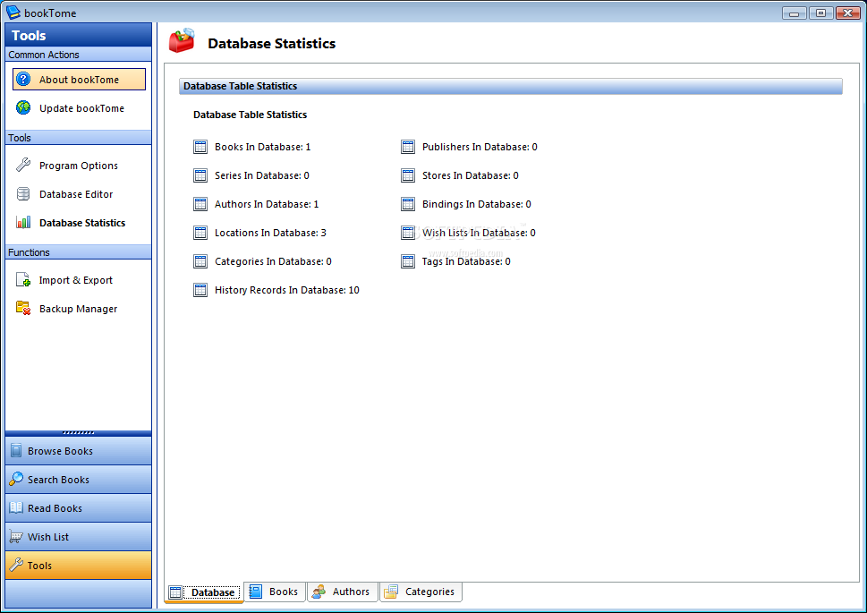Click the Program Options wrench icon
Viewport: 867px width, 613px height.
coord(23,165)
